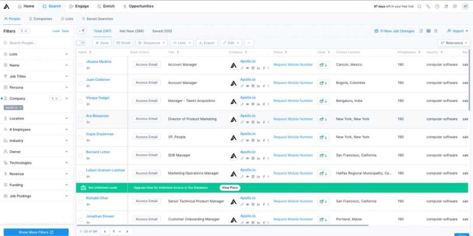Open the 11 New Job Changes link

pos(394,31)
